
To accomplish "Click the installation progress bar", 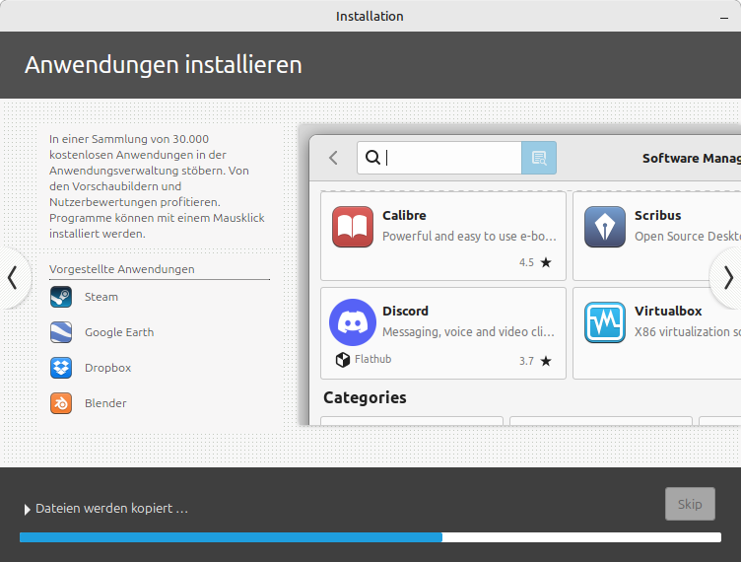I will coord(370,537).
